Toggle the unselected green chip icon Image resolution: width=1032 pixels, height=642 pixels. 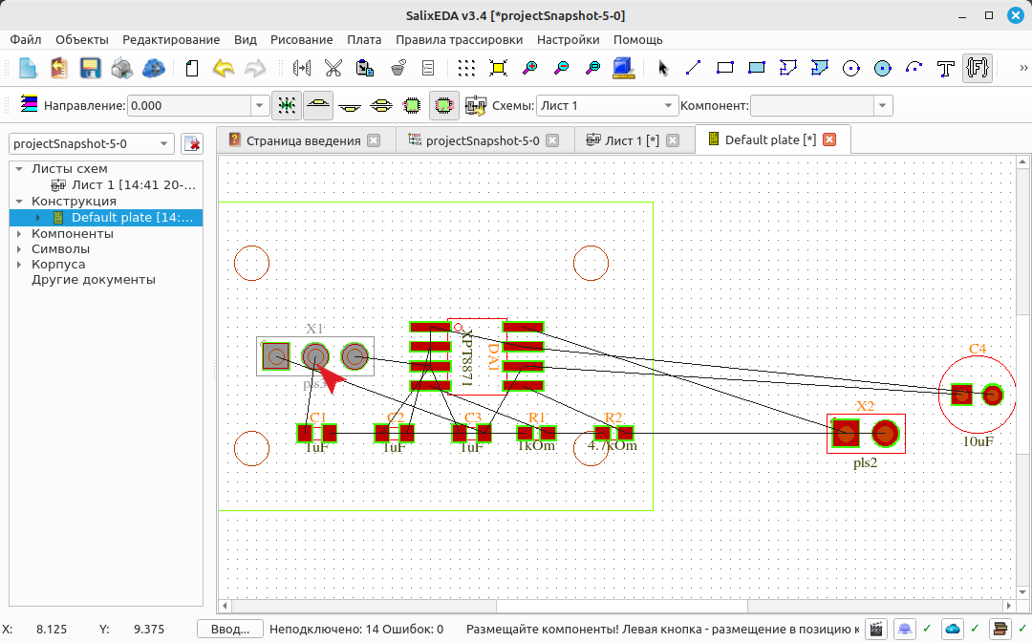pos(412,105)
